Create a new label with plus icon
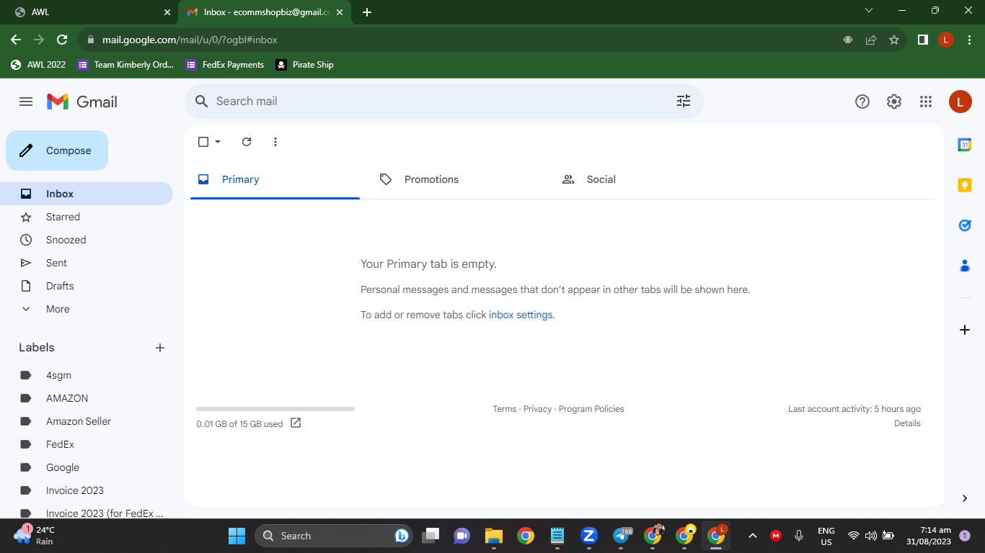Image resolution: width=985 pixels, height=553 pixels. coord(160,348)
